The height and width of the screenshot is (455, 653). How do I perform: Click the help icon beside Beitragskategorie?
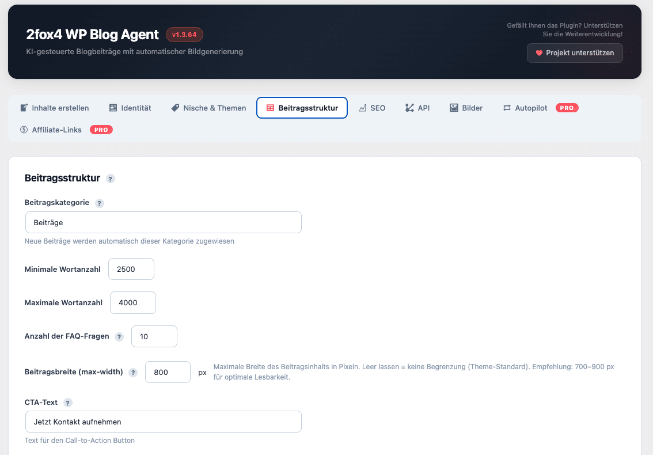tap(99, 203)
